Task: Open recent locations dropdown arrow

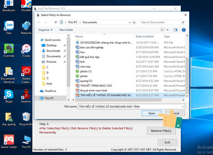Action: (51, 22)
